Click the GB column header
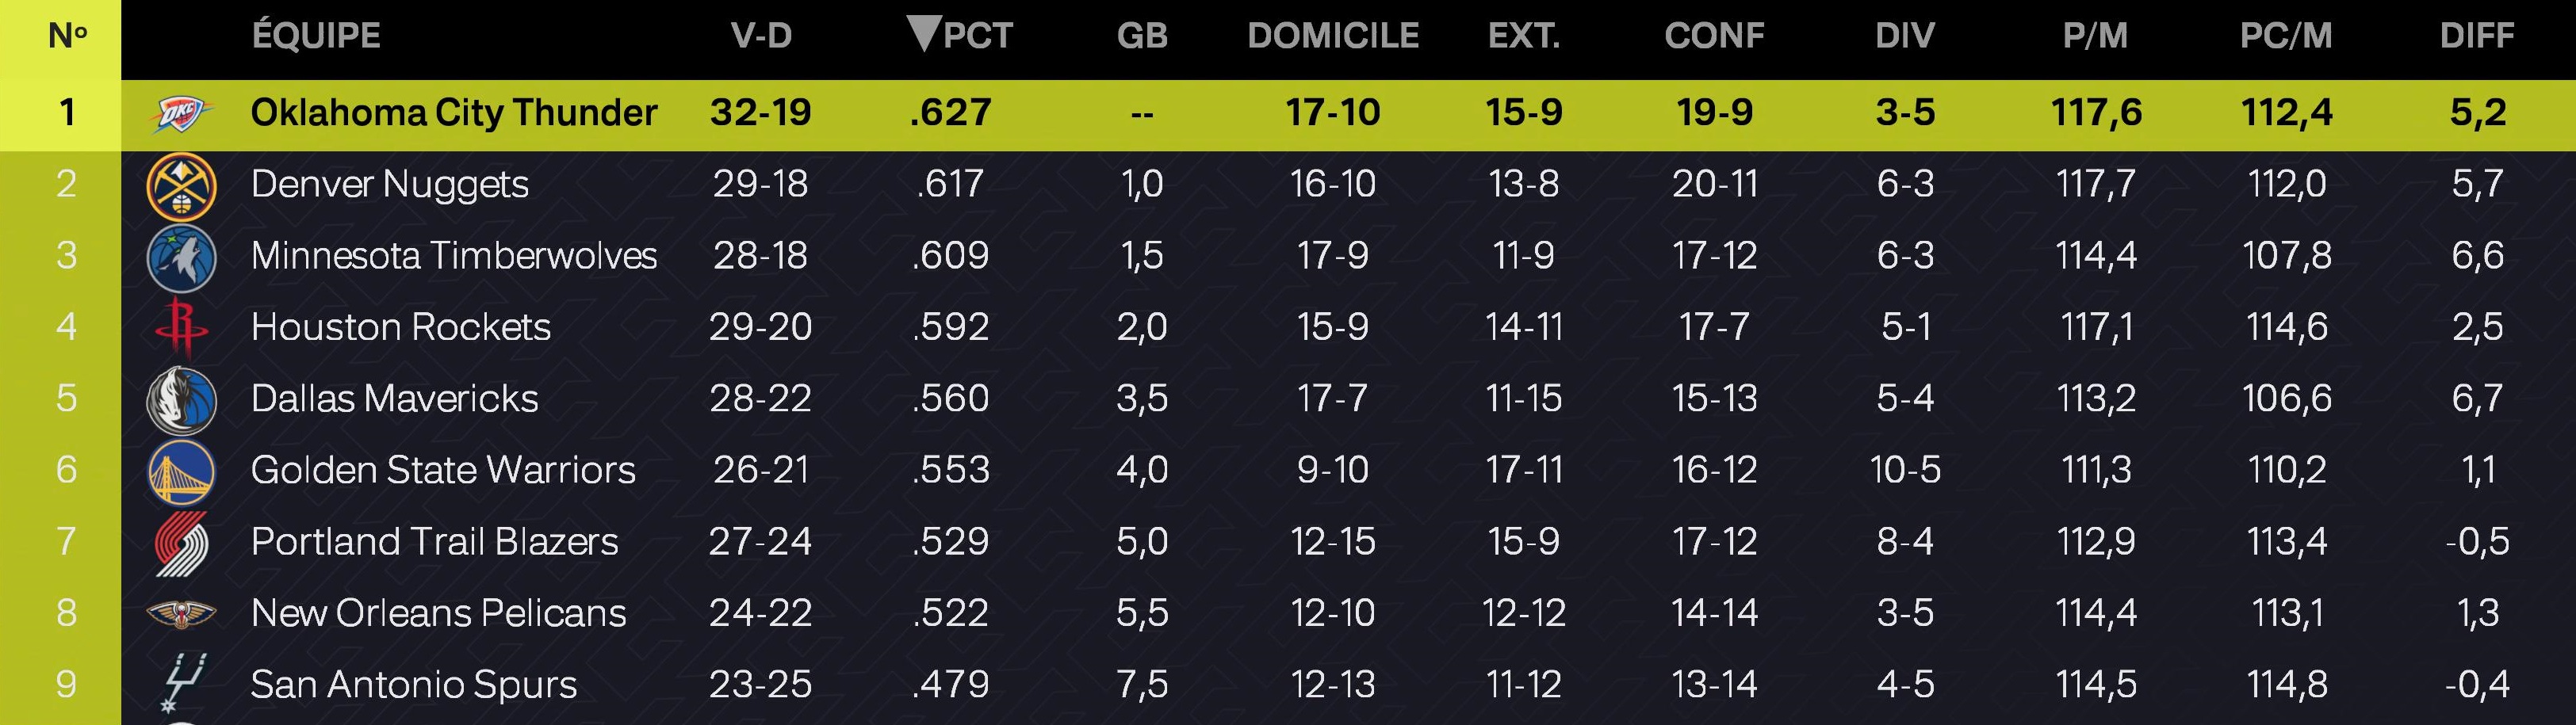 coord(1142,36)
